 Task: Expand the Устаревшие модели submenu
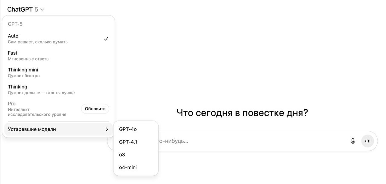pyautogui.click(x=58, y=129)
